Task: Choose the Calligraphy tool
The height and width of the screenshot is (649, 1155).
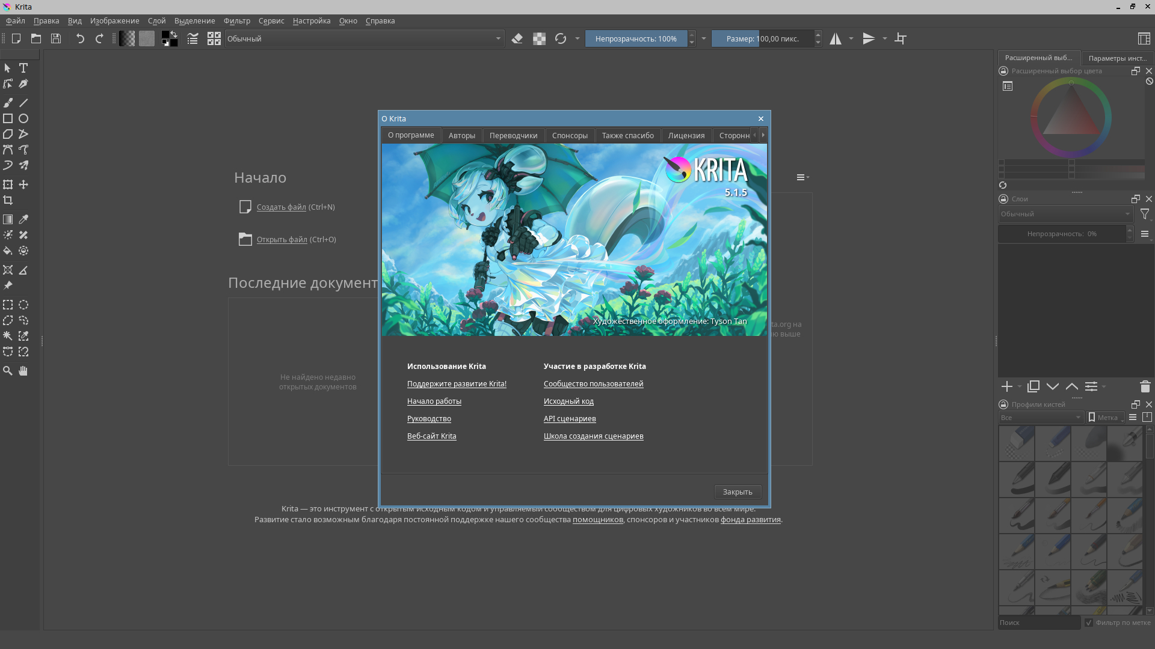Action: coord(23,84)
